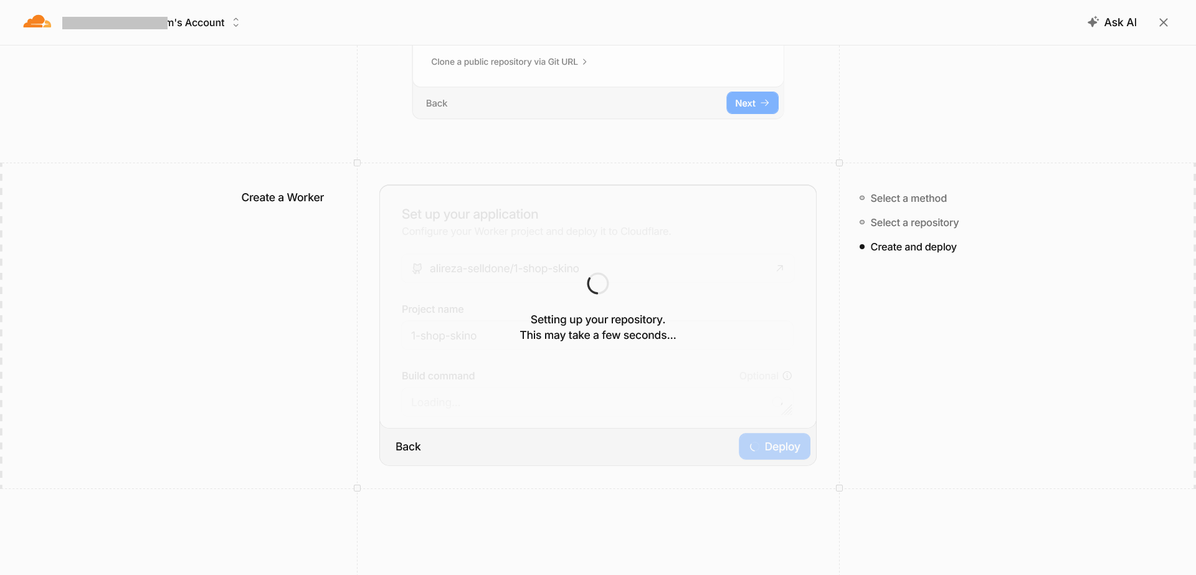Click the external link arrow beside the repository
This screenshot has height=575, width=1196.
pos(779,268)
